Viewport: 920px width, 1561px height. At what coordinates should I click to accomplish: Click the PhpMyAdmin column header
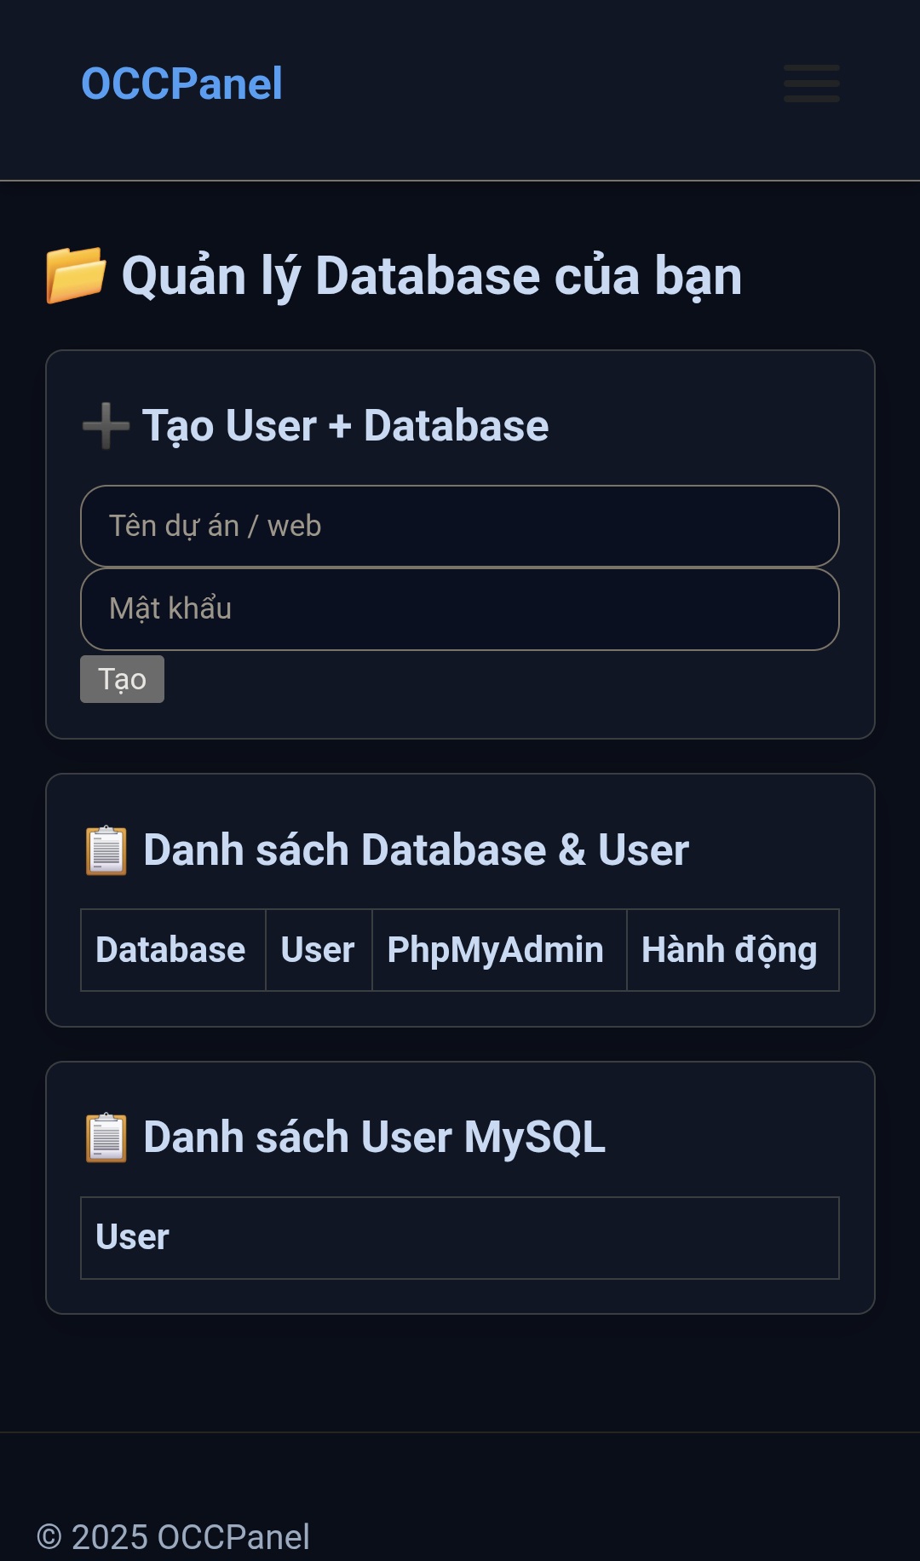click(496, 950)
